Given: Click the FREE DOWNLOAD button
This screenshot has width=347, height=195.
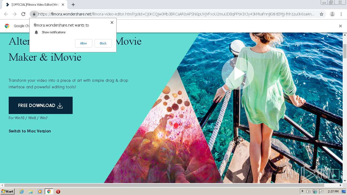Looking at the screenshot, I should coord(41,105).
